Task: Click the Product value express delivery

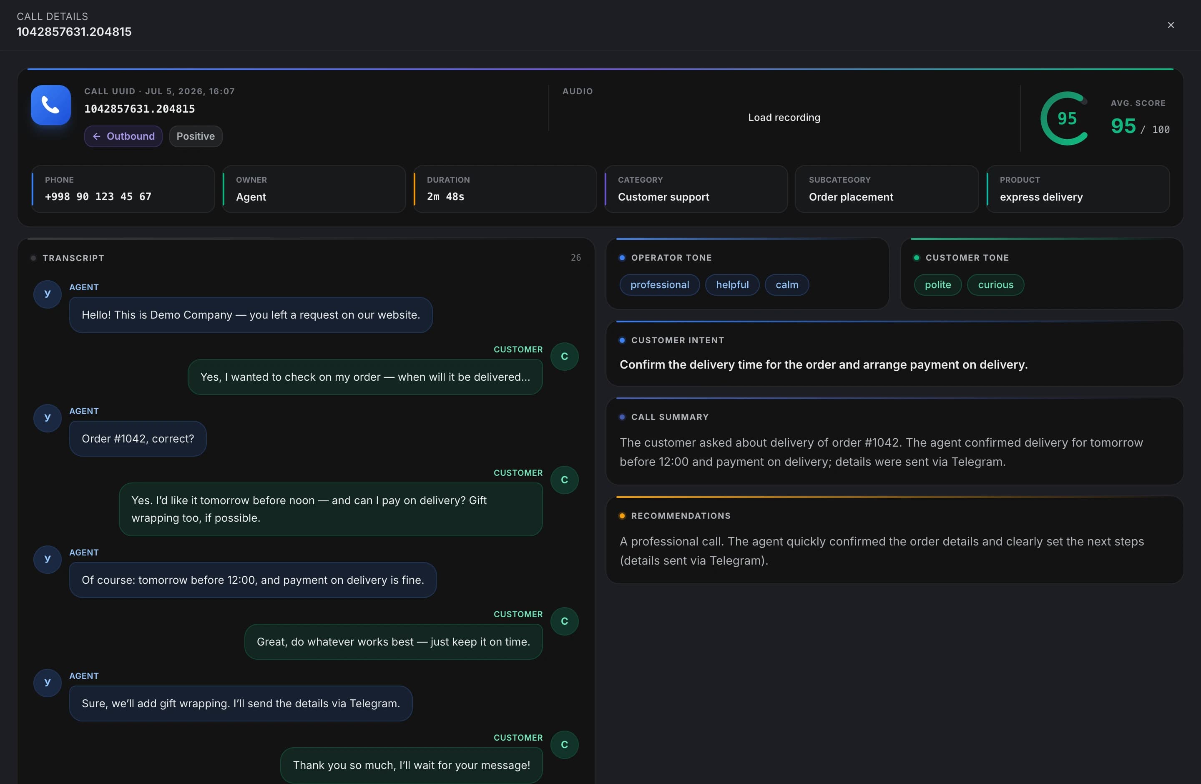Action: [1041, 197]
